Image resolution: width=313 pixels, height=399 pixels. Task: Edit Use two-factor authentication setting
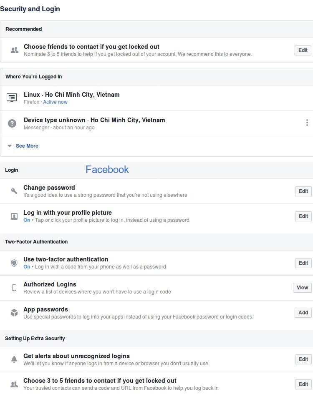(x=303, y=263)
